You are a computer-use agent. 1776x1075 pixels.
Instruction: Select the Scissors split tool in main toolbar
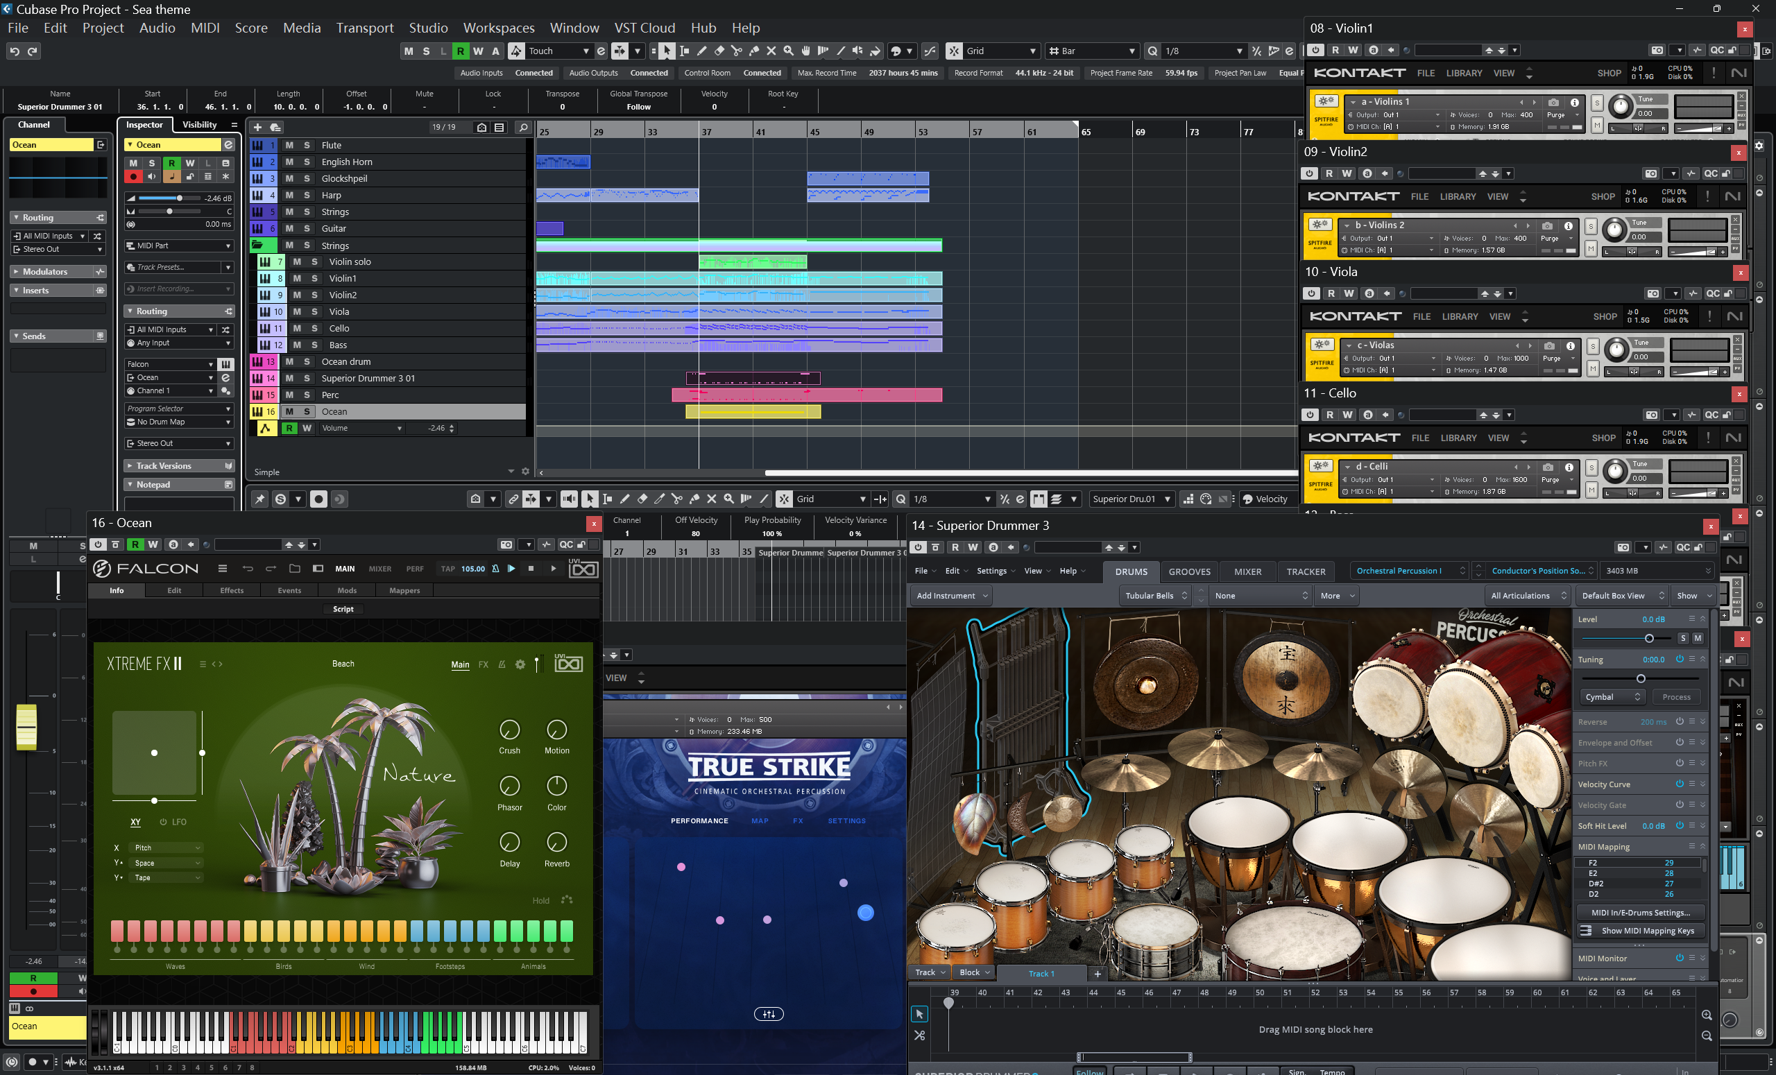coord(736,51)
